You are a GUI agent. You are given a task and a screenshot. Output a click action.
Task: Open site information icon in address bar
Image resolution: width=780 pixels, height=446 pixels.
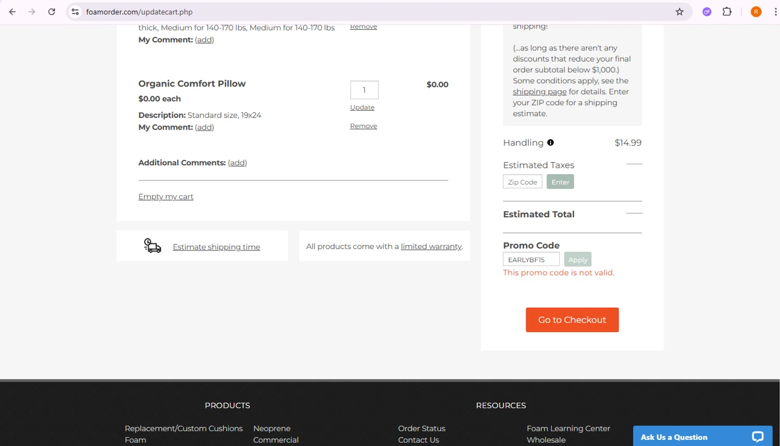point(75,11)
